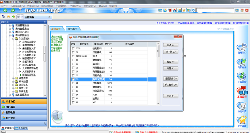Open 日常事务 icon in right sidebar
The image size is (250, 133).
pyautogui.click(x=242, y=47)
